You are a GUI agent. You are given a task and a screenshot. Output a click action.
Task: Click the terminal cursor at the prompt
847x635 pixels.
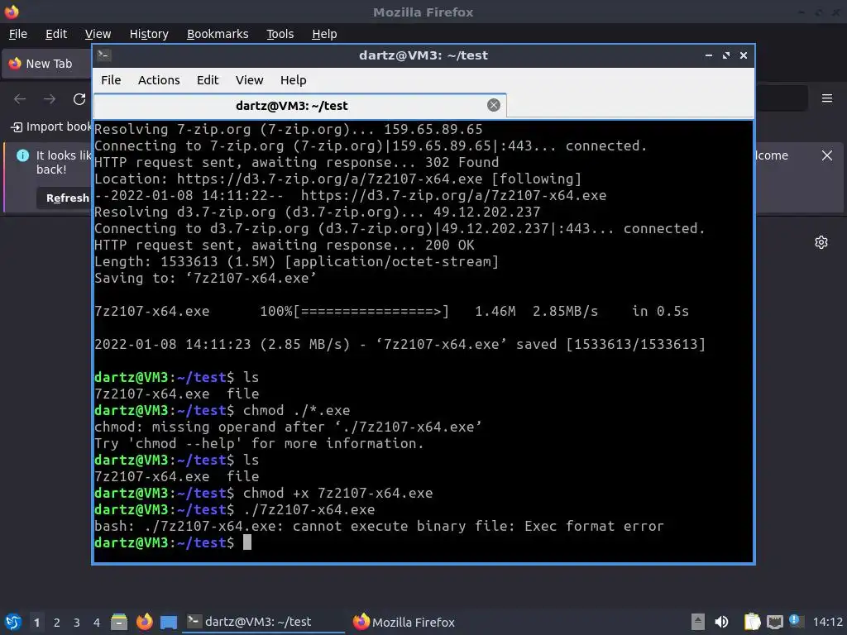pos(246,542)
